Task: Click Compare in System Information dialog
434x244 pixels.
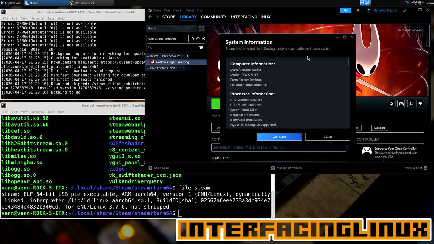Action: [279, 137]
